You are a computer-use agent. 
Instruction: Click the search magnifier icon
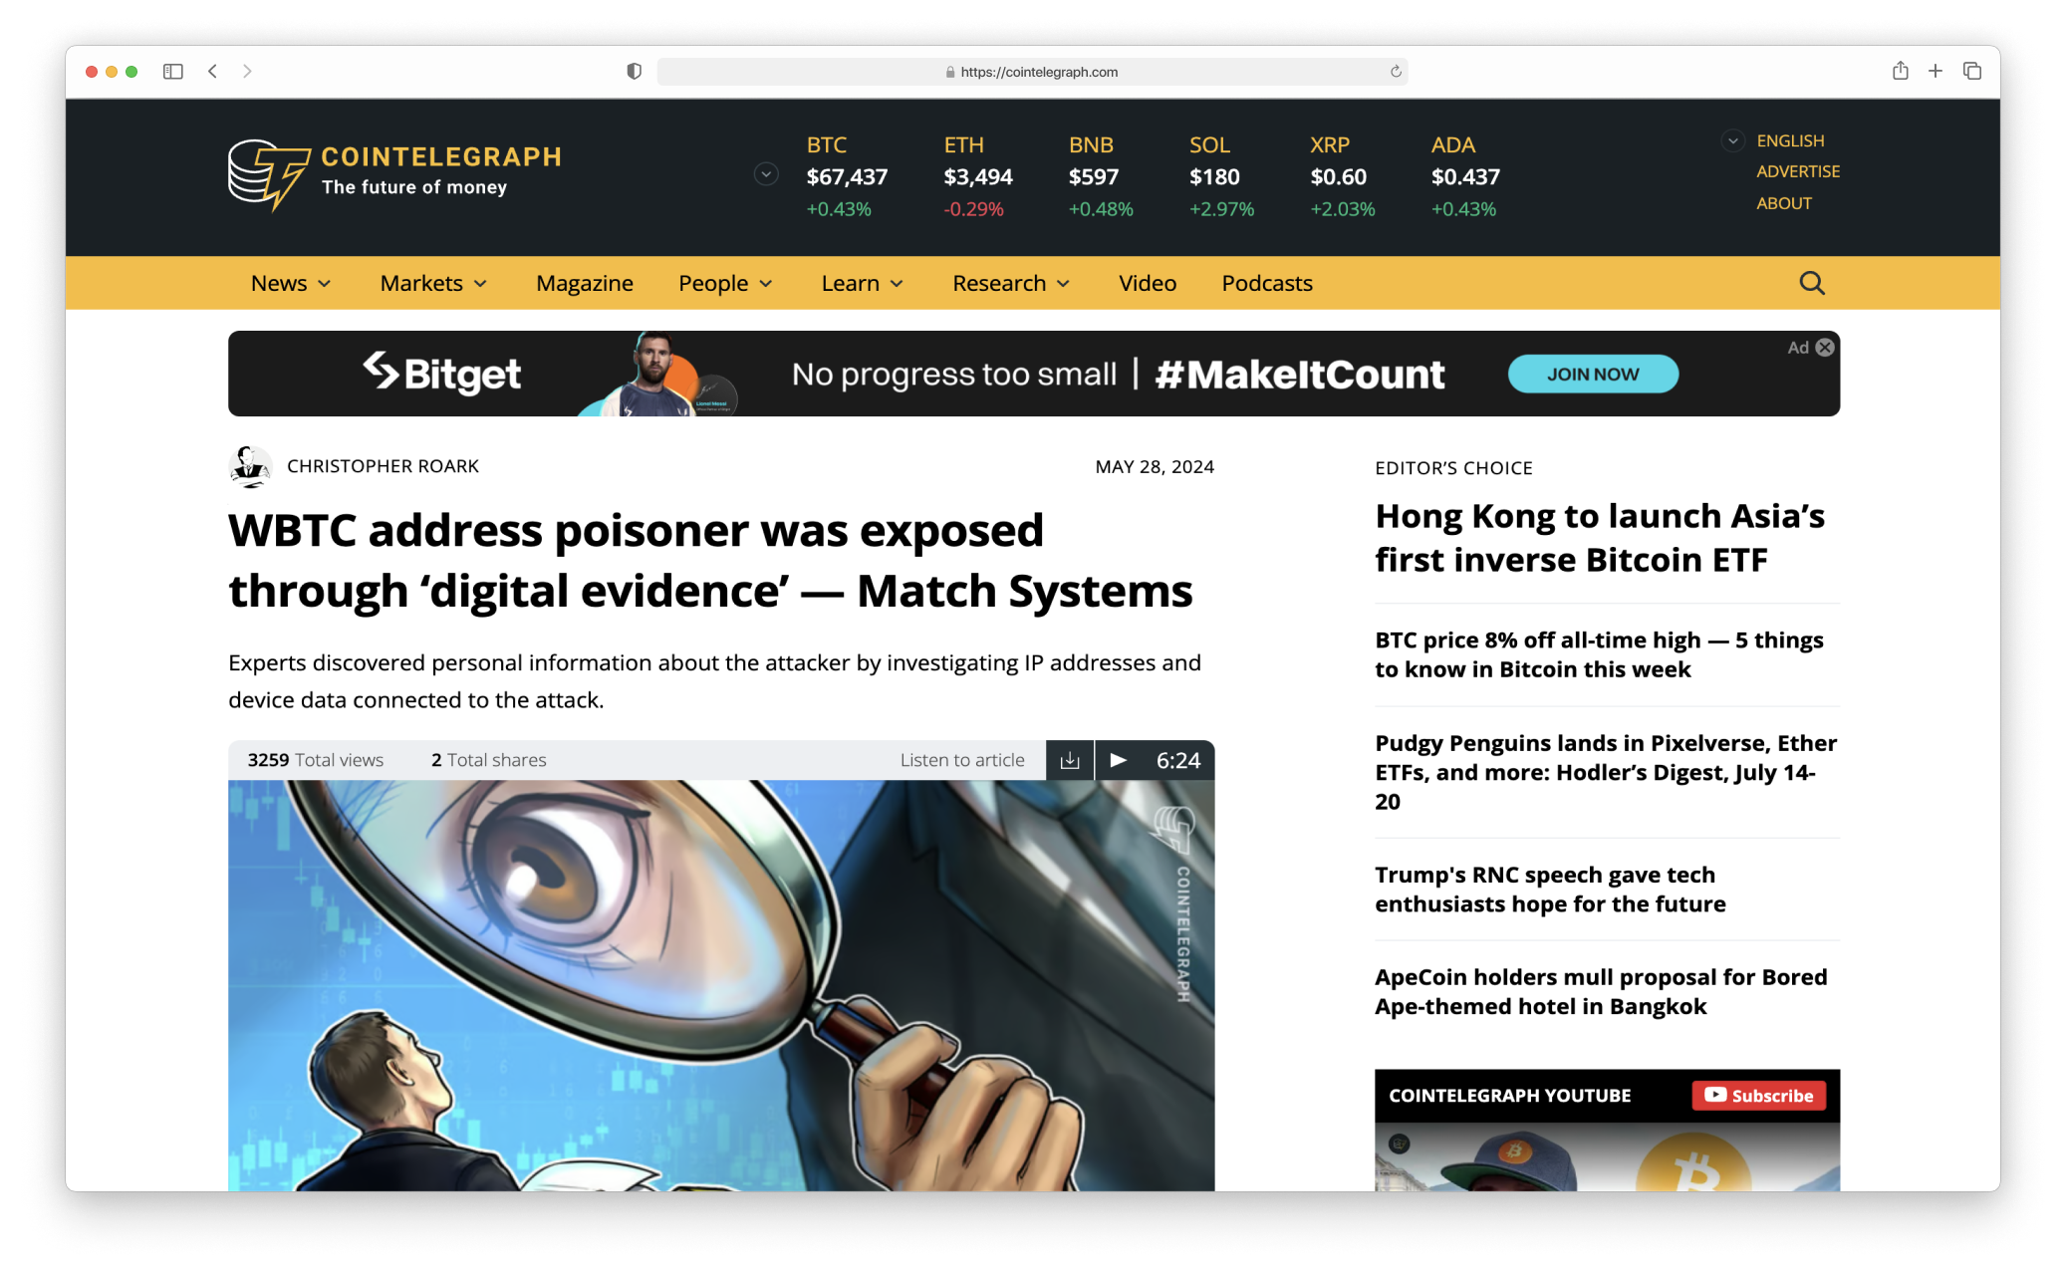(1811, 284)
